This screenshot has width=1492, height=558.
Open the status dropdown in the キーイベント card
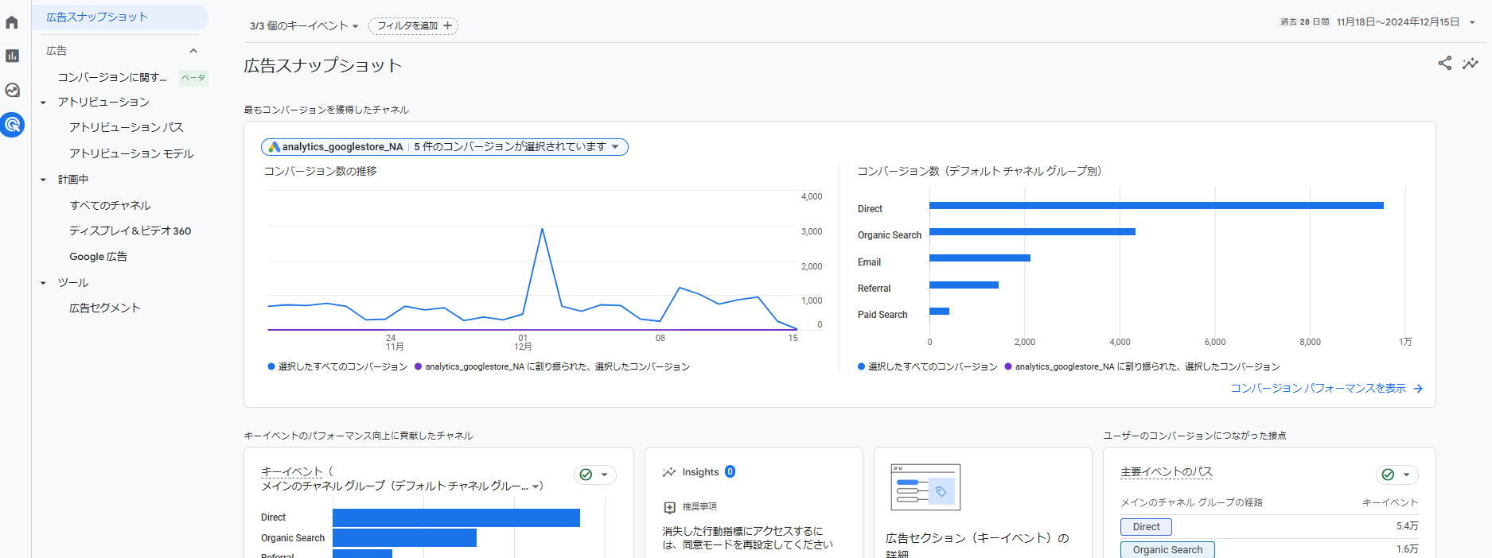[x=595, y=475]
